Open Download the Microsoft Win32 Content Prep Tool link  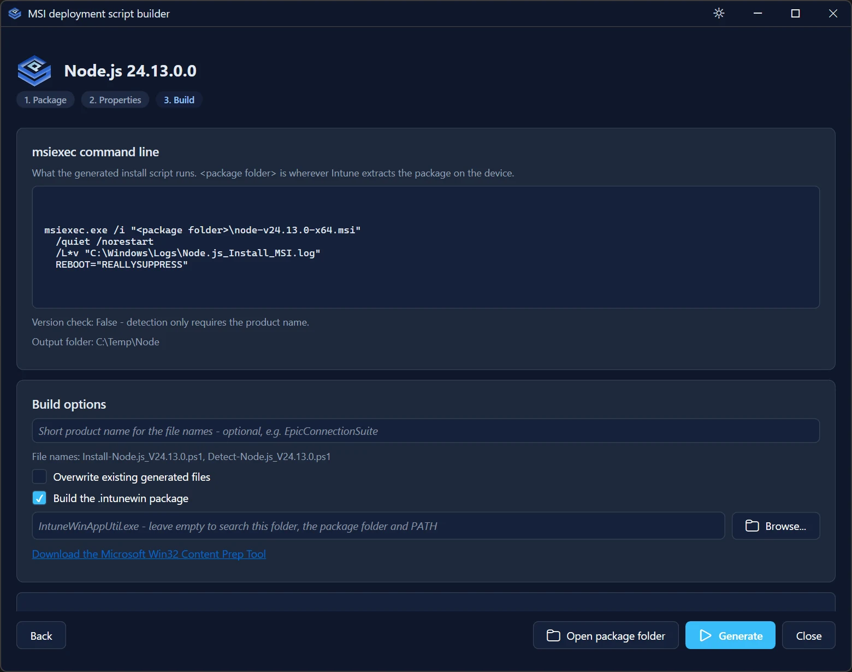click(149, 554)
